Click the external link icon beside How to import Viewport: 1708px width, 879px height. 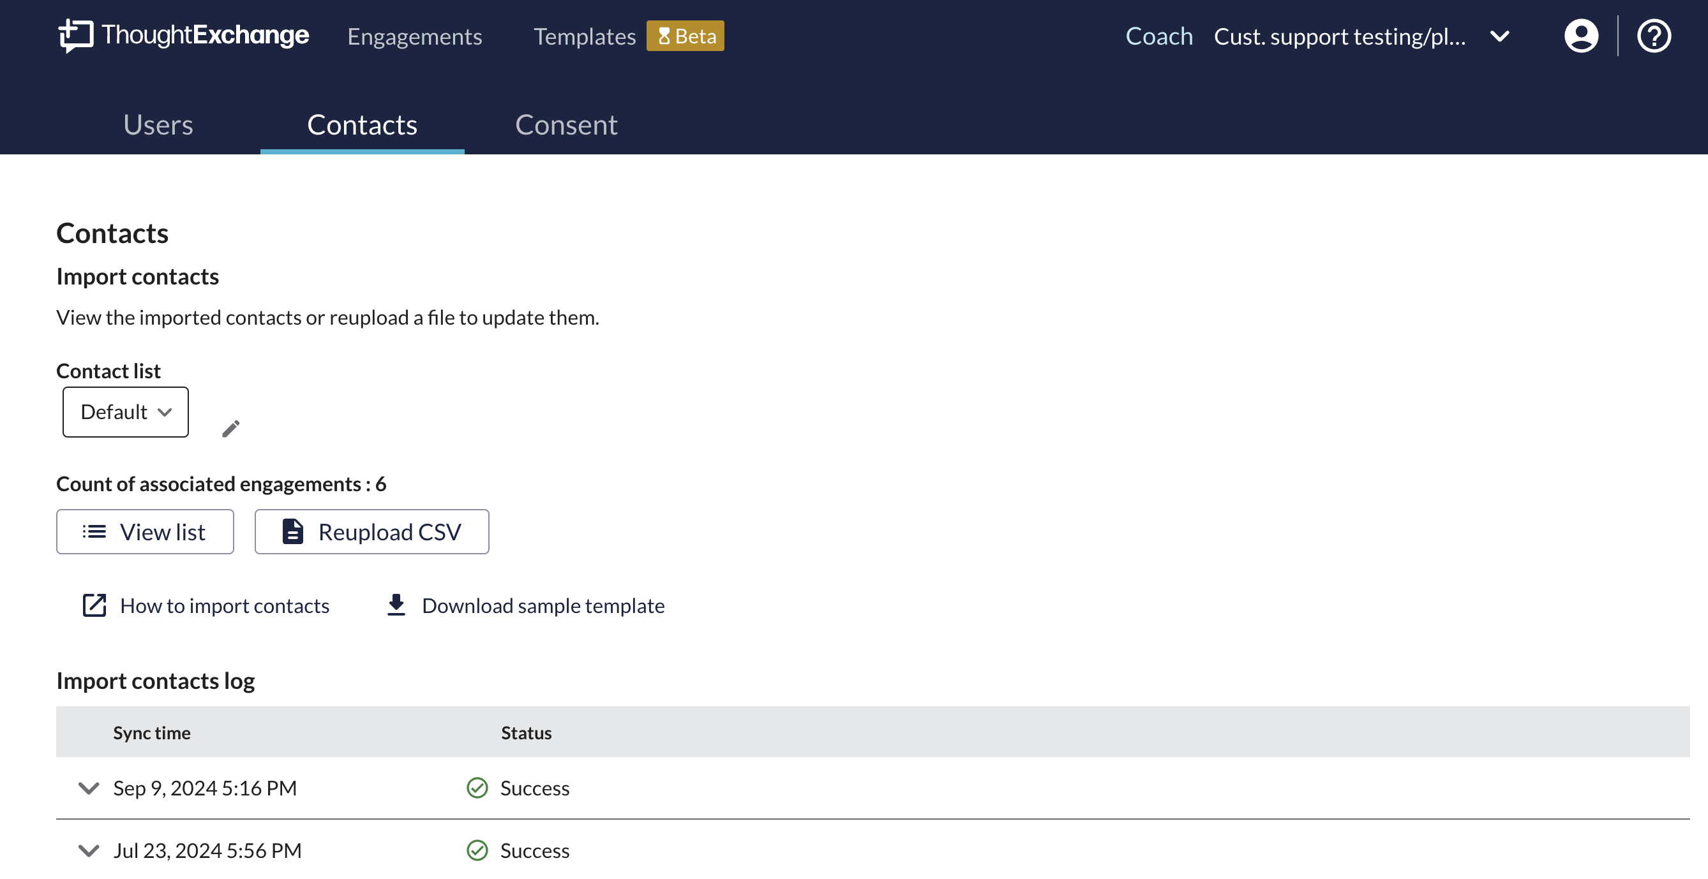(94, 605)
